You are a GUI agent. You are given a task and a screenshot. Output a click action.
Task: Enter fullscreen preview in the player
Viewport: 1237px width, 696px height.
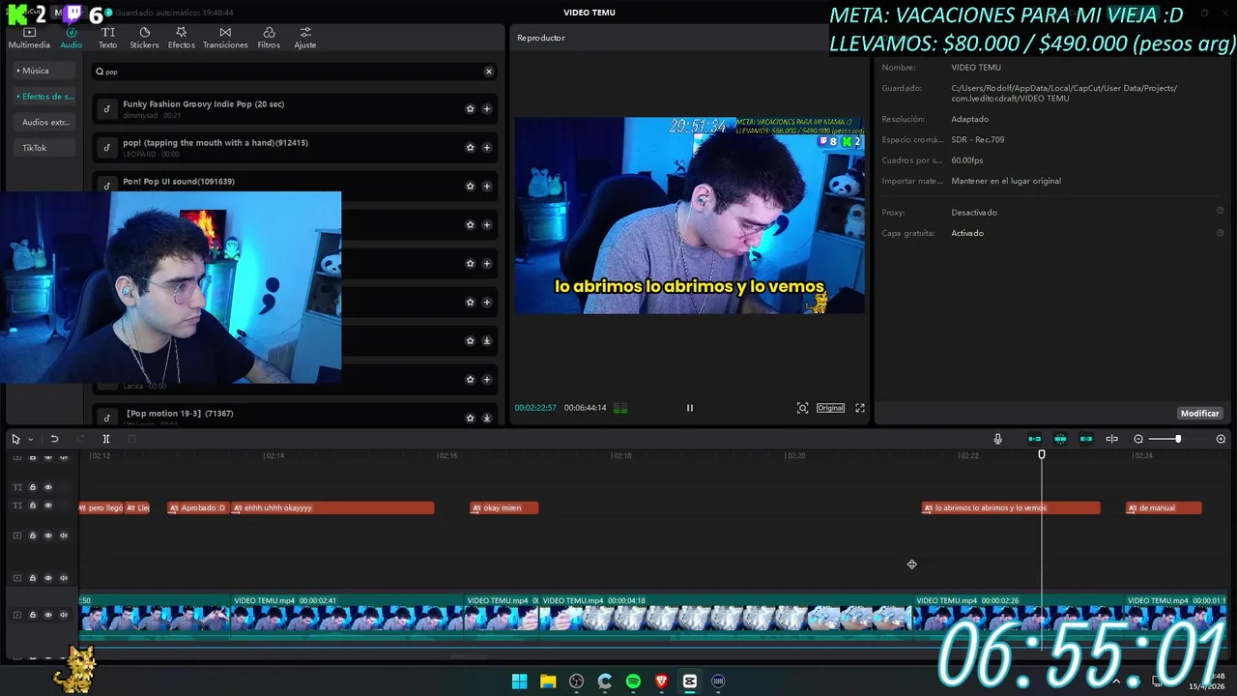(860, 408)
